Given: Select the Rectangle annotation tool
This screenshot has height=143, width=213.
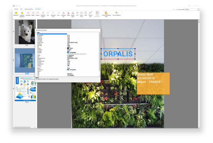Looking at the screenshot, I should coord(28,13).
